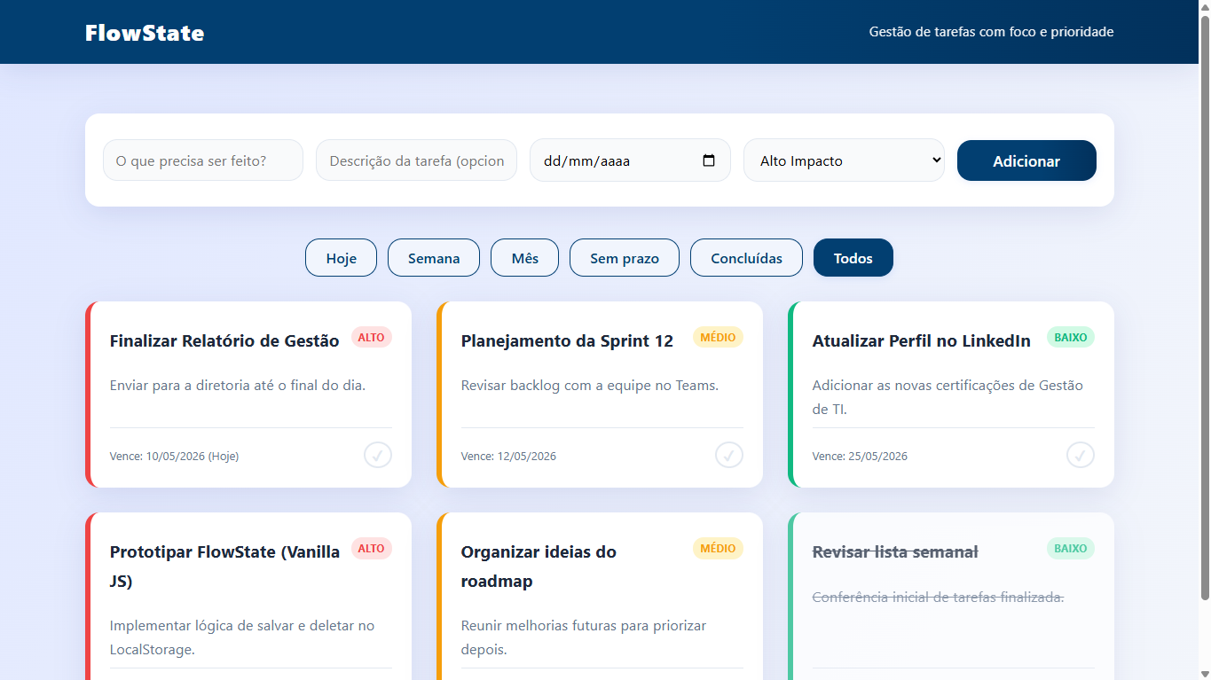This screenshot has width=1211, height=680.
Task: Open the calendar picker icon in date field
Action: pos(708,160)
